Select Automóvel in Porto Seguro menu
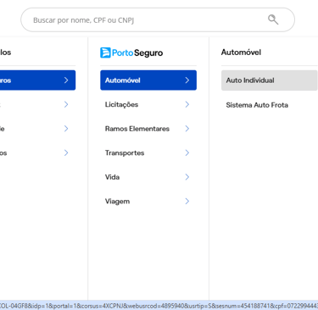 tap(148, 80)
